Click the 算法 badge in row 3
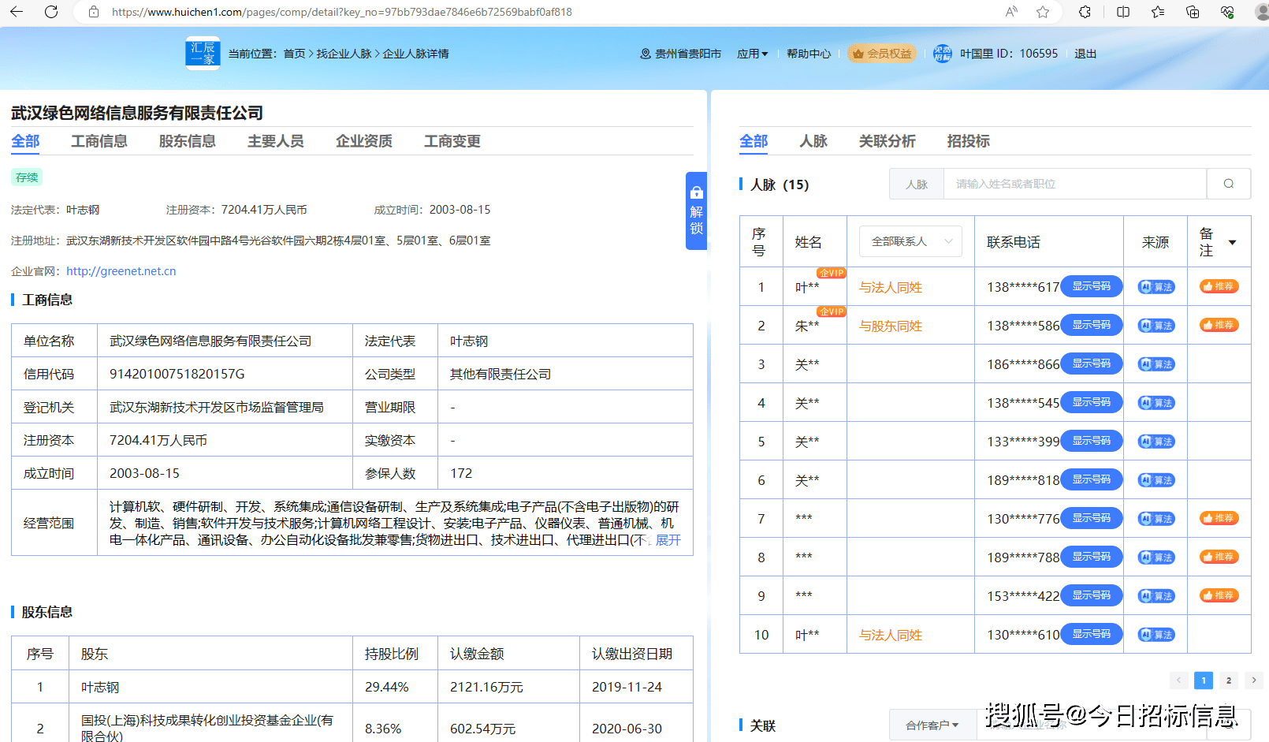 point(1156,364)
